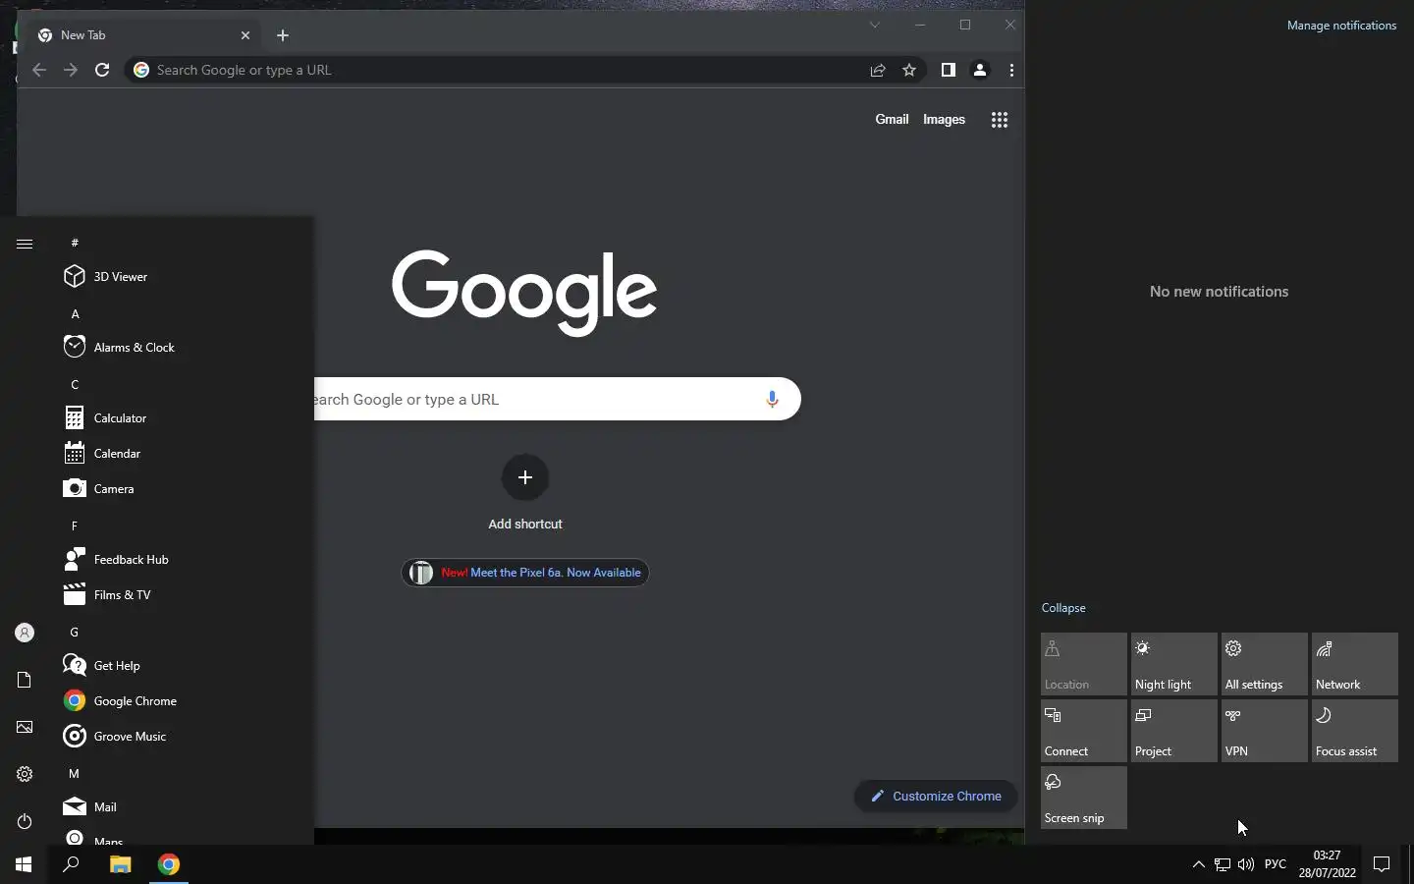Click Customize Chrome button
The image size is (1414, 884).
tap(936, 797)
